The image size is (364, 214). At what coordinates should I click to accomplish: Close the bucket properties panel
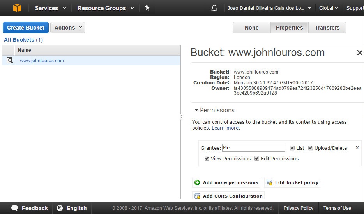pyautogui.click(x=360, y=53)
